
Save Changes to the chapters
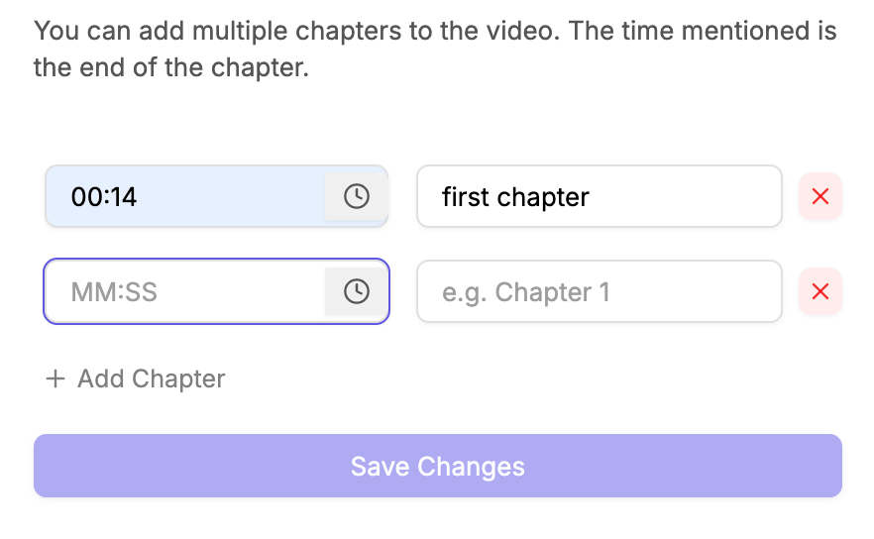438,466
